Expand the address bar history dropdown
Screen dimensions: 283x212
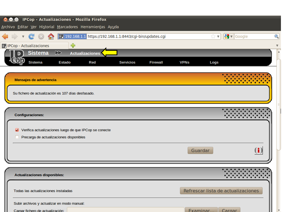pos(218,37)
